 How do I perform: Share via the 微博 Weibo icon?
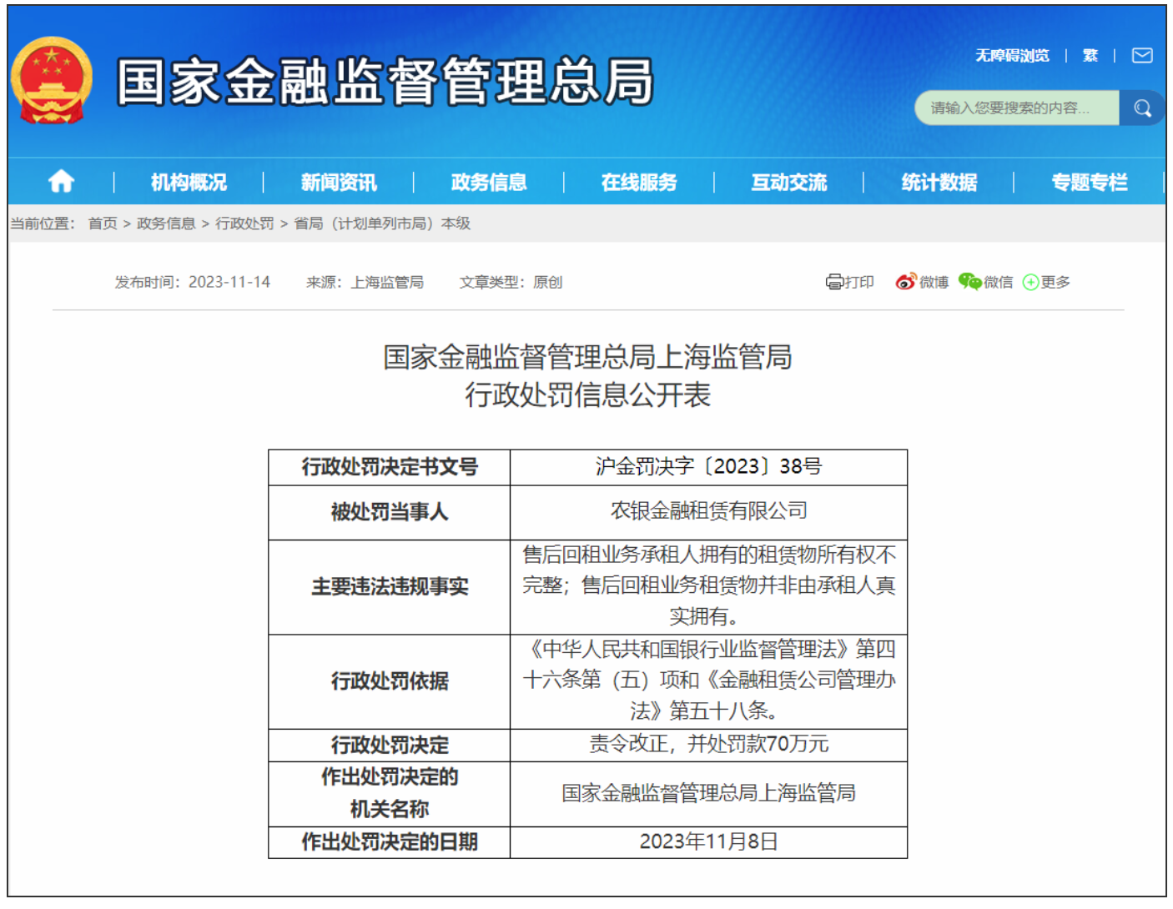tap(921, 282)
